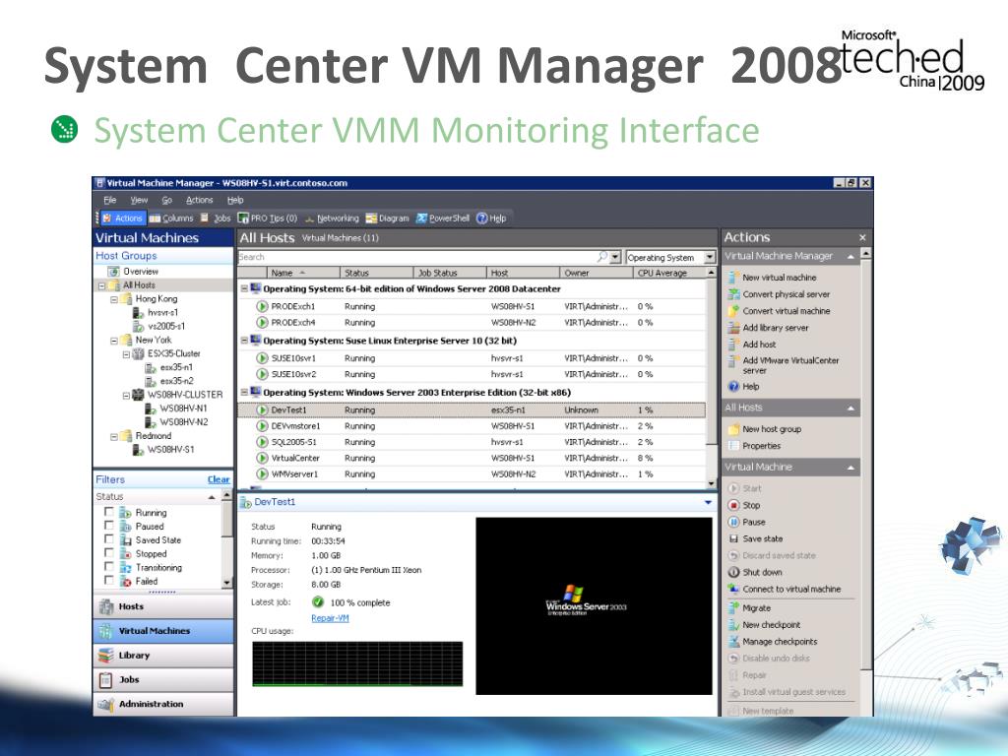The height and width of the screenshot is (756, 1008).
Task: Launch PowerShell from the toolbar
Action: point(443,219)
